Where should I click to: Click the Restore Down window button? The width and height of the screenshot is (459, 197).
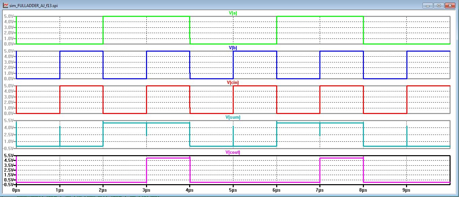pyautogui.click(x=438, y=5)
